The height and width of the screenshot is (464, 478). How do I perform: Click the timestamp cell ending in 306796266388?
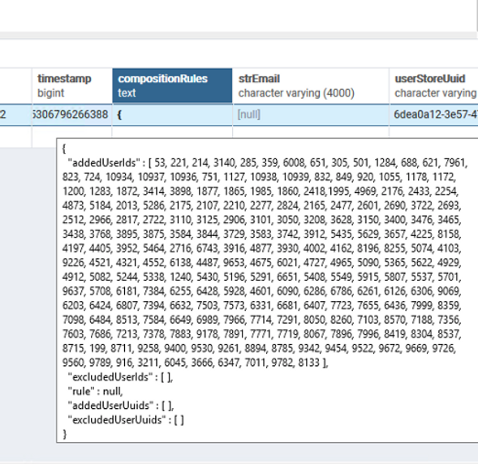point(72,114)
